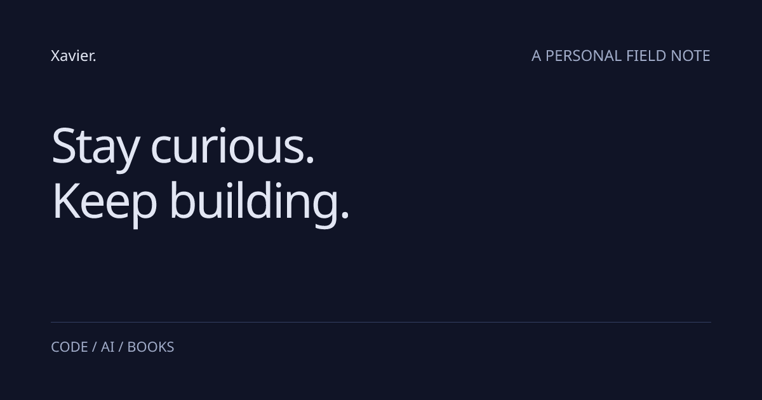The width and height of the screenshot is (762, 400).
Task: Open the CODE topic in the footer
Action: [x=69, y=347]
